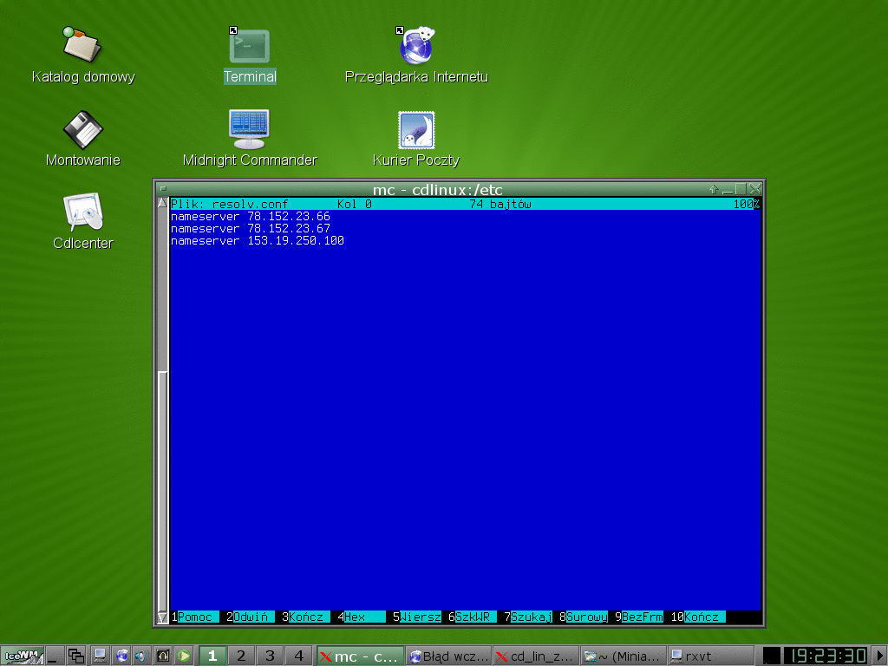
Task: Open the IceWM start menu
Action: 22,656
